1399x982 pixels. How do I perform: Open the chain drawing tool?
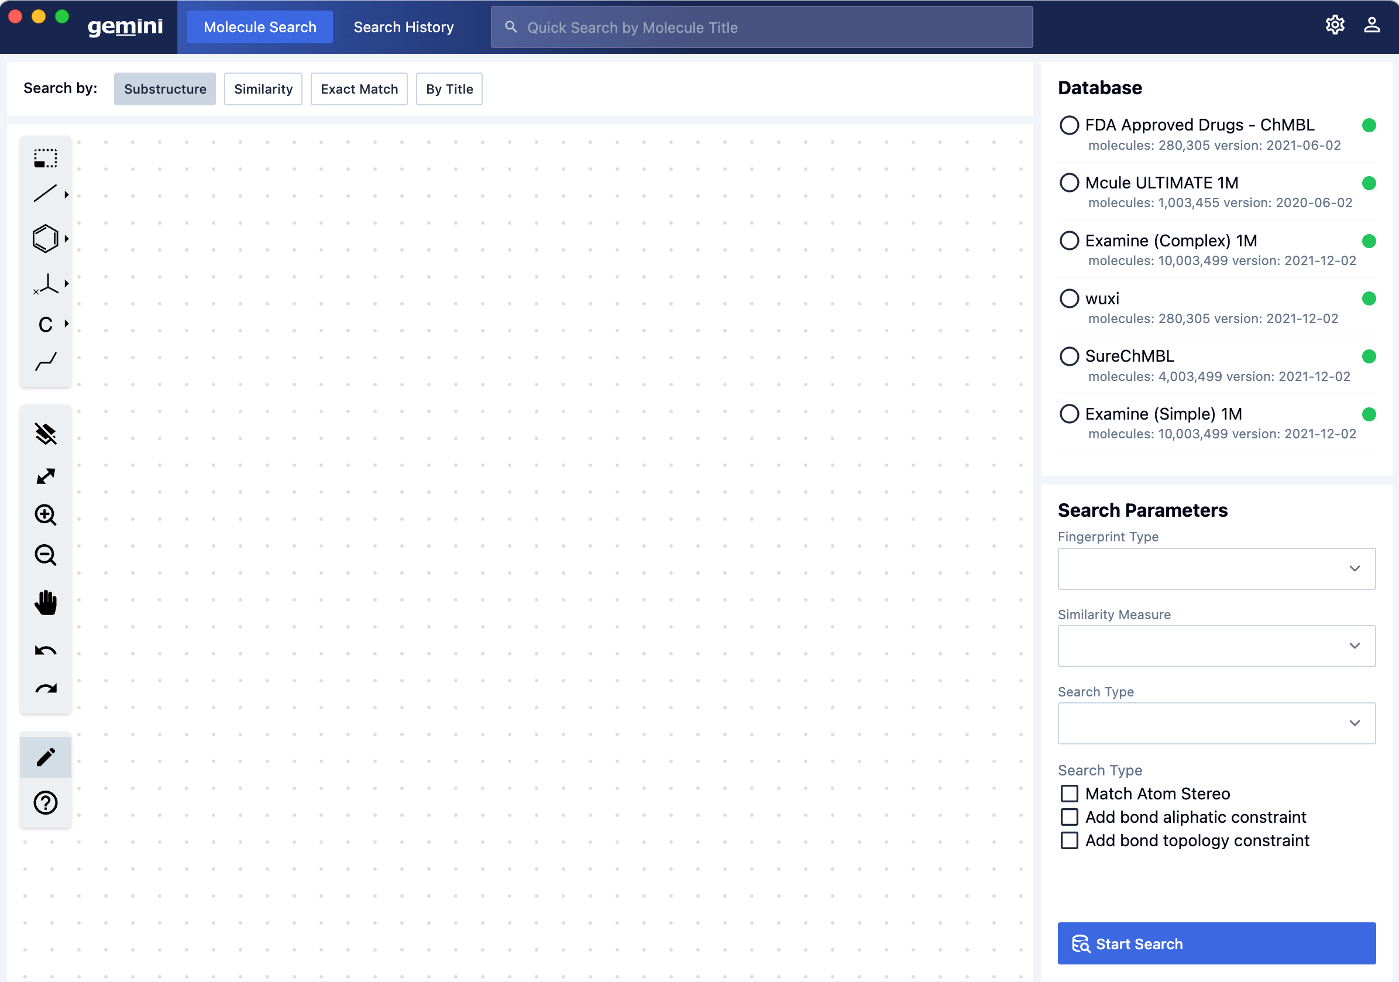[46, 361]
